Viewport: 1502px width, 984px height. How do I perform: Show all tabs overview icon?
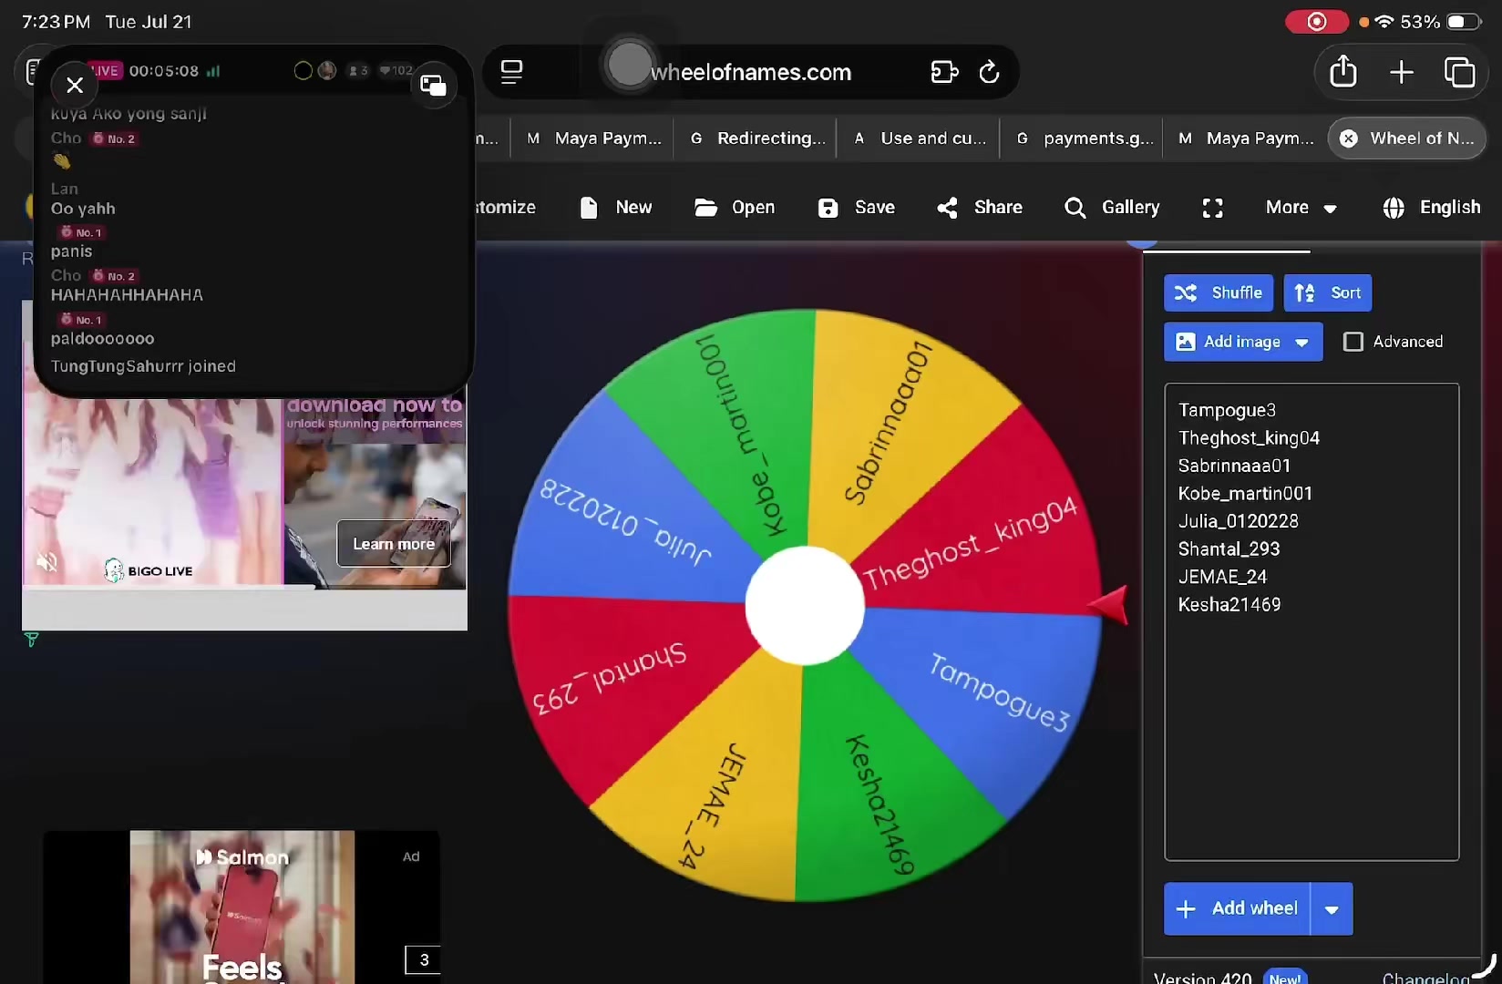[1459, 72]
